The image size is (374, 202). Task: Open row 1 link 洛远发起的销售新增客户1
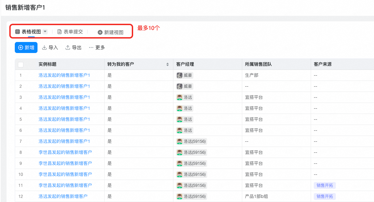[64, 75]
